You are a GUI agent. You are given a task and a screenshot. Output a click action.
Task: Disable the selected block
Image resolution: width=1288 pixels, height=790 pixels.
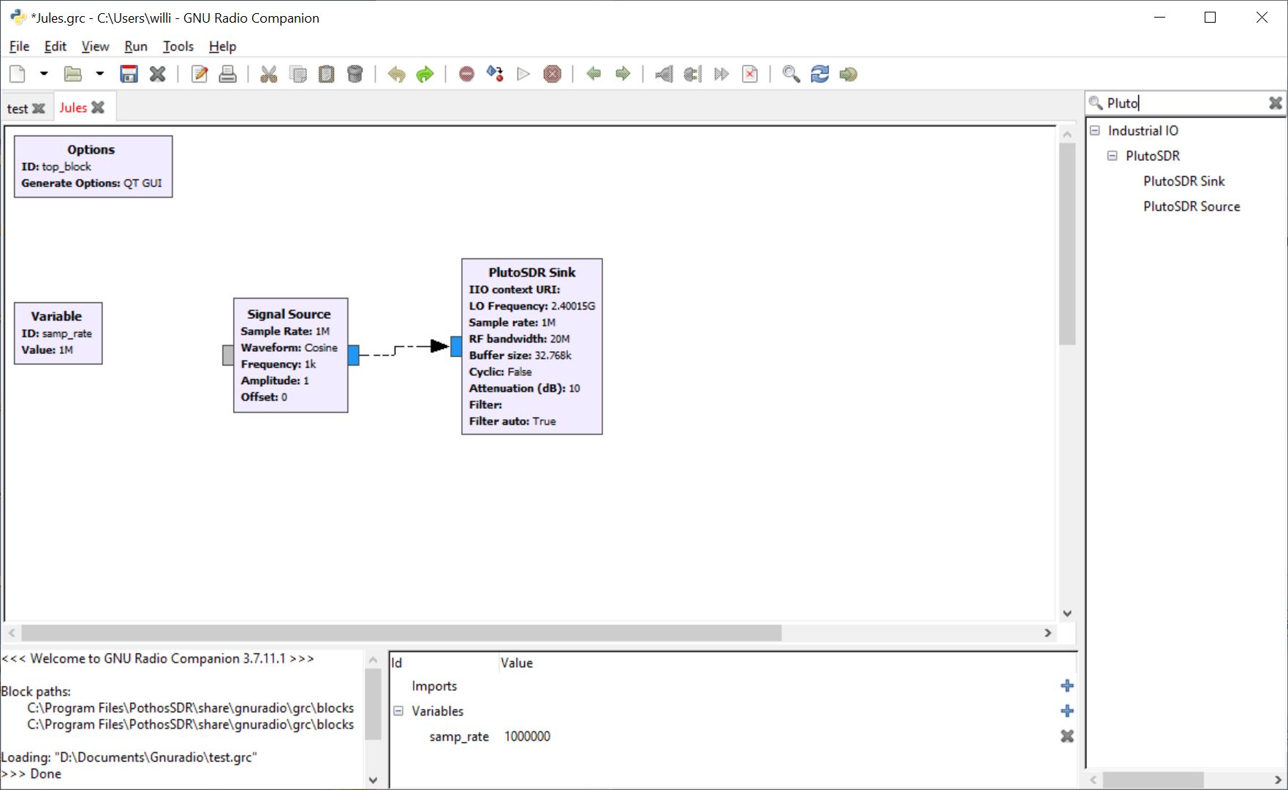click(692, 74)
